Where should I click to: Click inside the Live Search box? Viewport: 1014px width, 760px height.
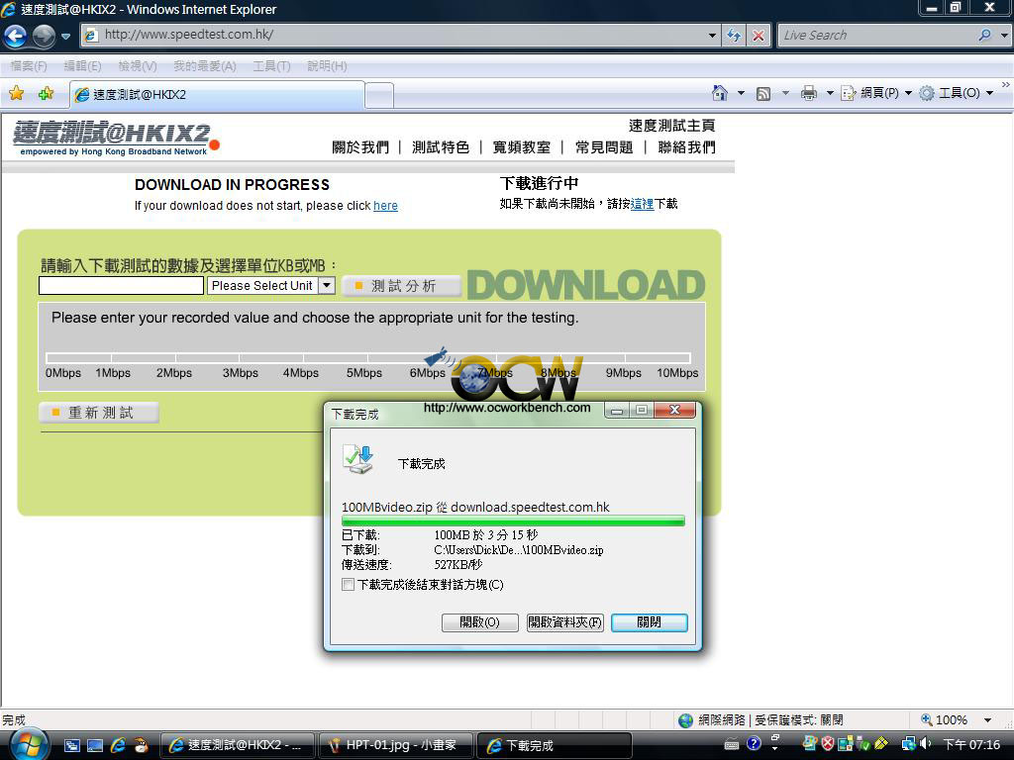pos(876,36)
